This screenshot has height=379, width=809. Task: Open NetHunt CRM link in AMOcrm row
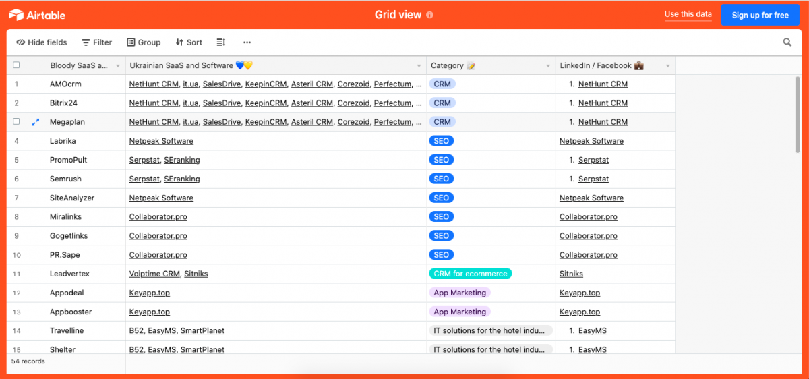154,84
